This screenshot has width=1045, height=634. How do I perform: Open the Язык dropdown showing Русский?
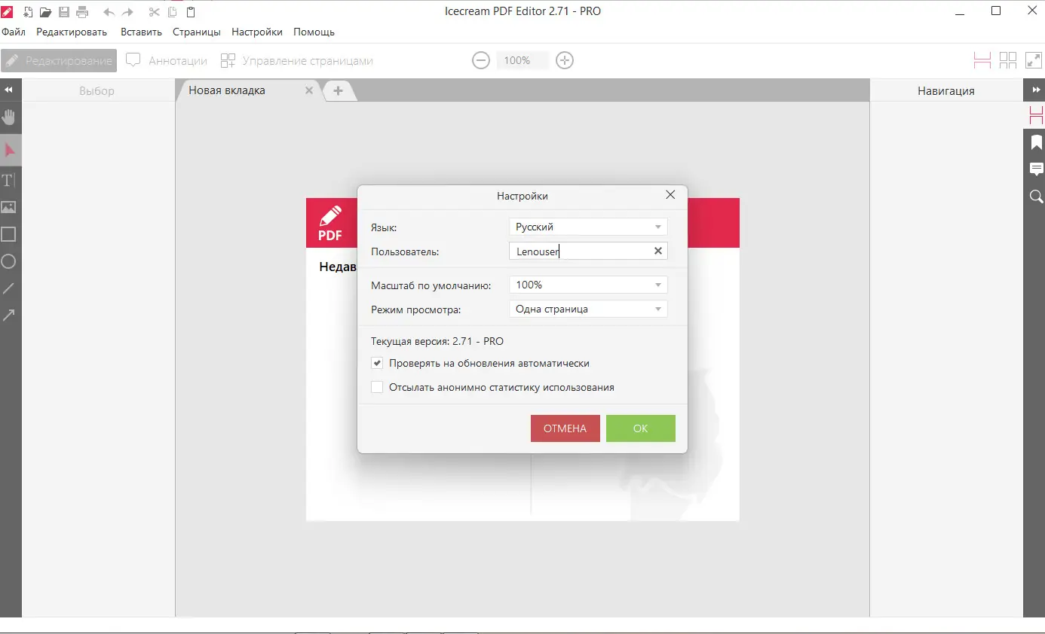click(x=588, y=227)
